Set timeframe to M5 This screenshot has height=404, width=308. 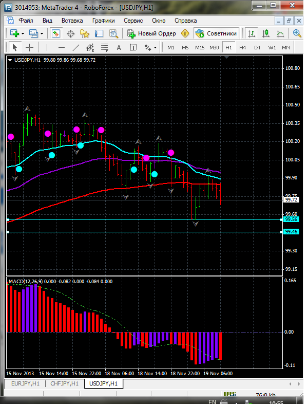click(x=185, y=48)
